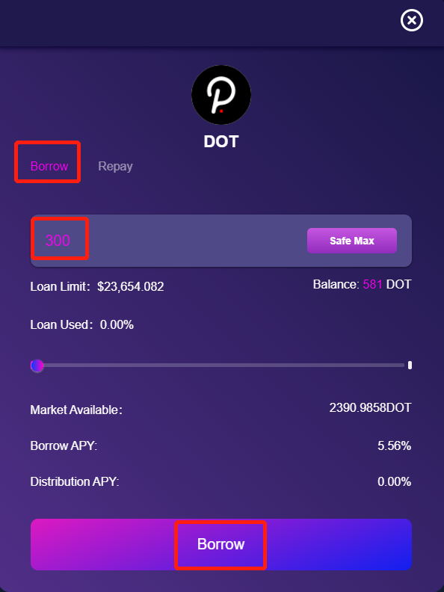Click the white end marker of slider

(410, 365)
